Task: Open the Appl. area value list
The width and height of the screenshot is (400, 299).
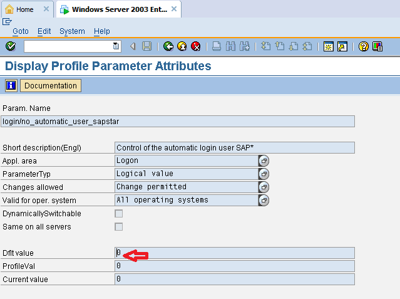Action: coord(264,161)
